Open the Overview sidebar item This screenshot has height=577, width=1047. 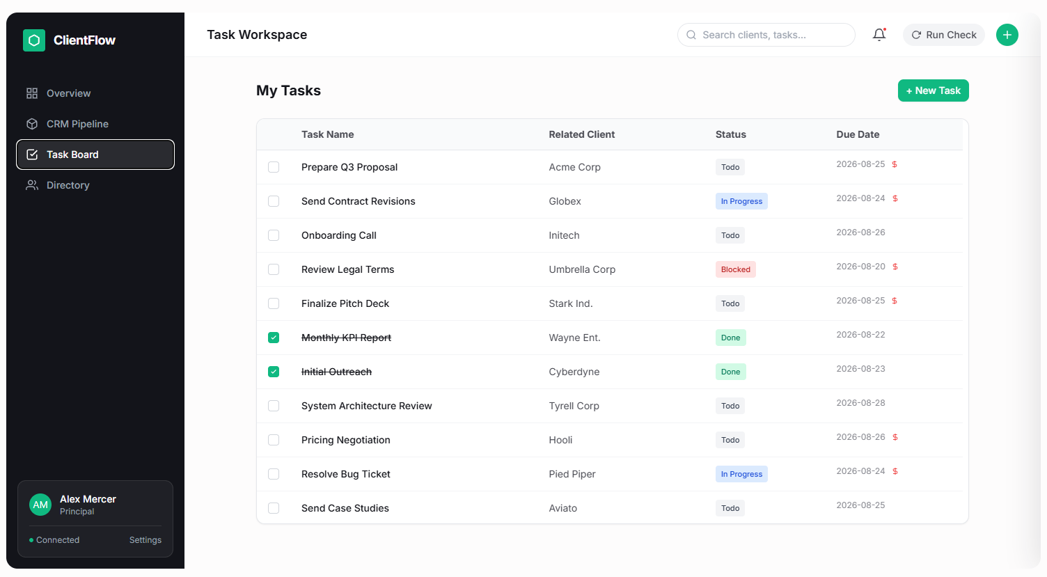(95, 93)
